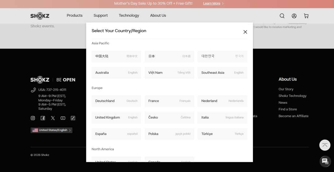Choose Italia lingua italiana
The height and width of the screenshot is (172, 334).
(x=222, y=118)
